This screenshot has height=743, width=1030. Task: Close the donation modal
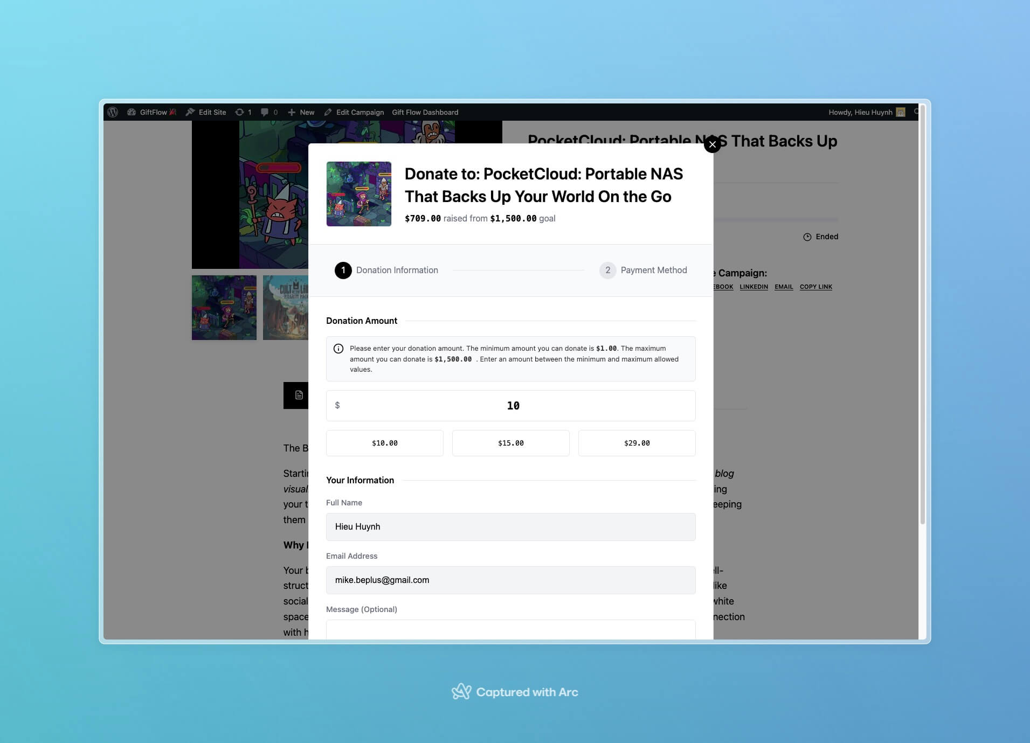tap(713, 144)
